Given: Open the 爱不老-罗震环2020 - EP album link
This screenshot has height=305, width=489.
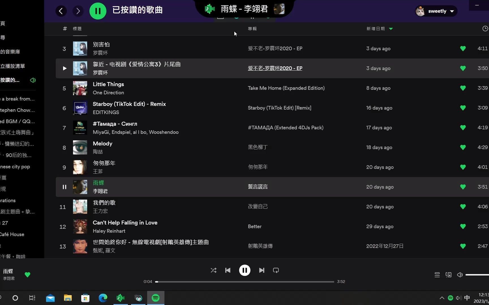Looking at the screenshot, I should [x=275, y=68].
